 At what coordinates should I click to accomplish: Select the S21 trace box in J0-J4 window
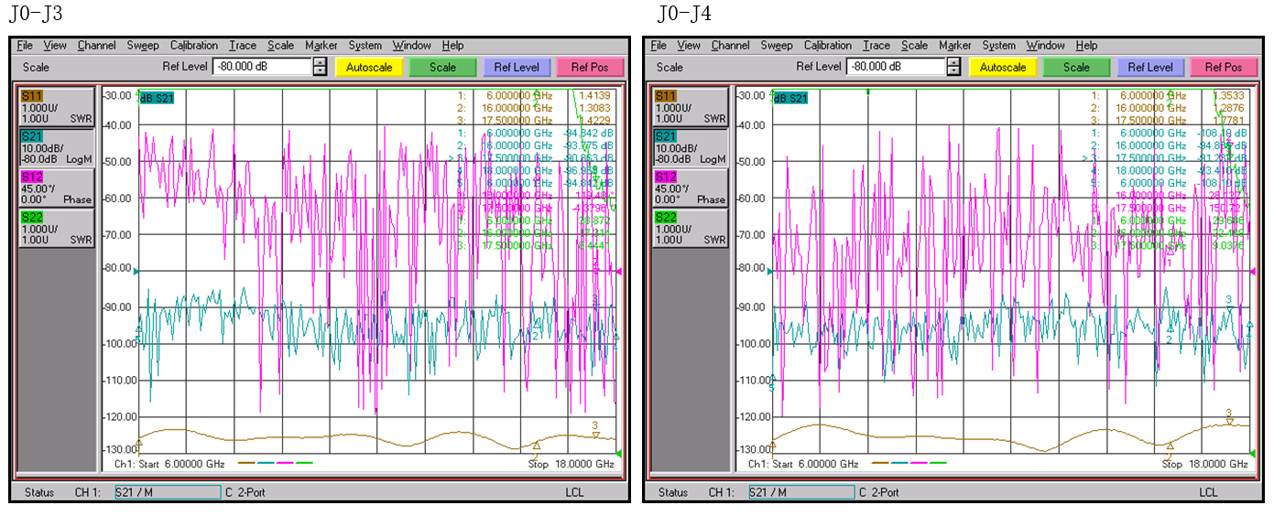point(689,147)
